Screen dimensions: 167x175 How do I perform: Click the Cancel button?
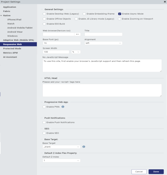[x=139, y=172]
